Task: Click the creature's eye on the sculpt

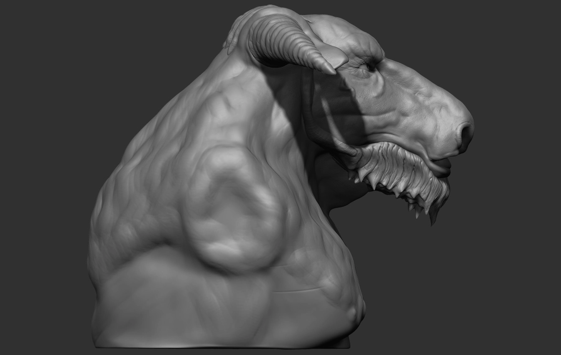Action: pos(370,66)
